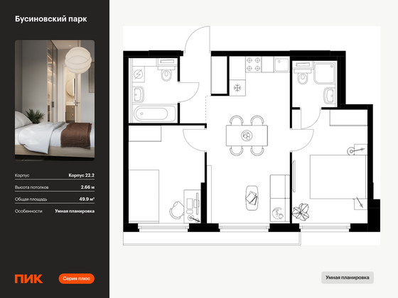The width and height of the screenshot is (398, 298).
Task: Click the Бусиновский парк title
Action: (x=51, y=19)
